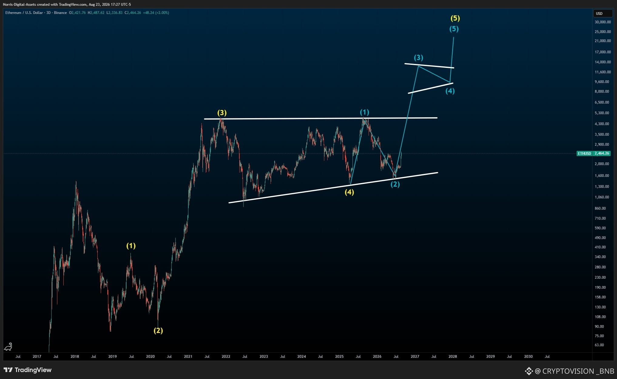Select the yellow (3) wave label
Image resolution: width=617 pixels, height=379 pixels.
[222, 113]
